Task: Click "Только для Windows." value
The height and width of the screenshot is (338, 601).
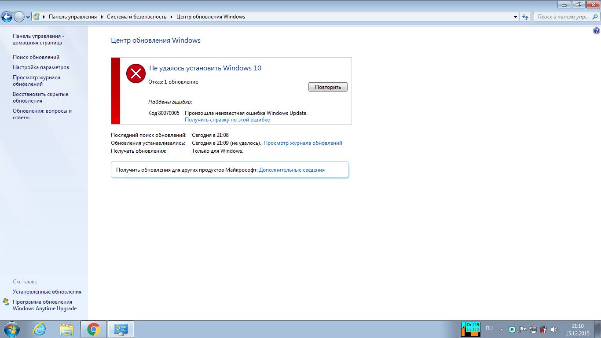Action: pos(217,151)
